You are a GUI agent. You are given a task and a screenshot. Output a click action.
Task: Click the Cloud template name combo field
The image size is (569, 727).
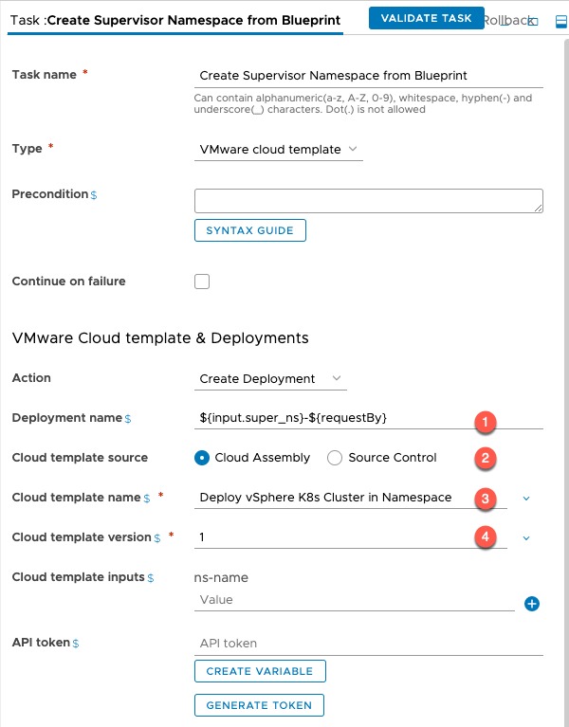(351, 498)
